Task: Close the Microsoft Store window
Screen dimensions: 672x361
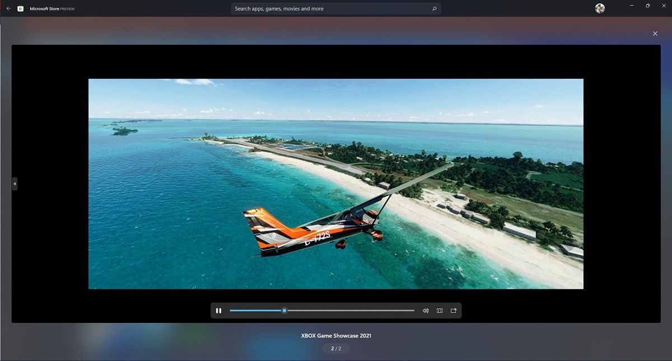Action: [663, 6]
